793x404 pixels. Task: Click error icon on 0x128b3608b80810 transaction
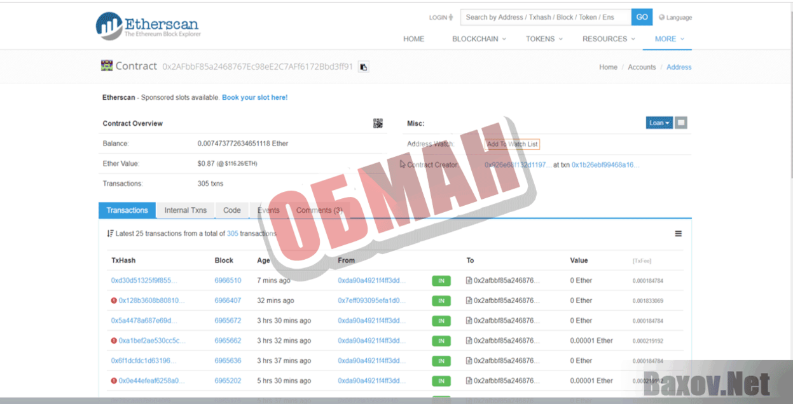click(x=114, y=300)
